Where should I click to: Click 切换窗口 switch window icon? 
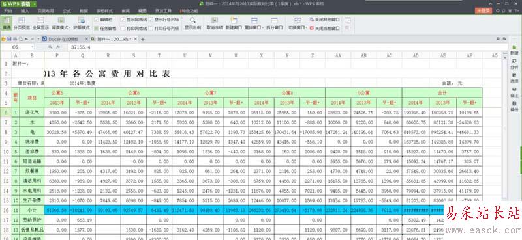click(x=298, y=21)
